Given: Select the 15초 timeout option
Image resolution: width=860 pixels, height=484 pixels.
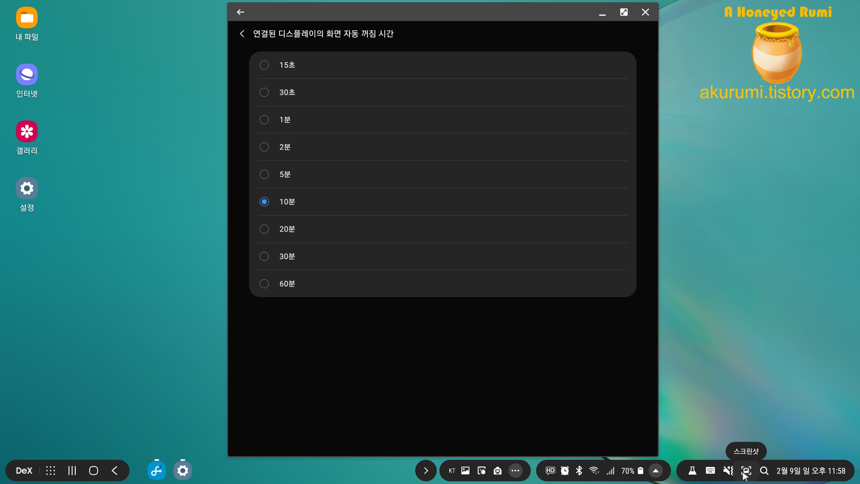Looking at the screenshot, I should click(x=264, y=65).
